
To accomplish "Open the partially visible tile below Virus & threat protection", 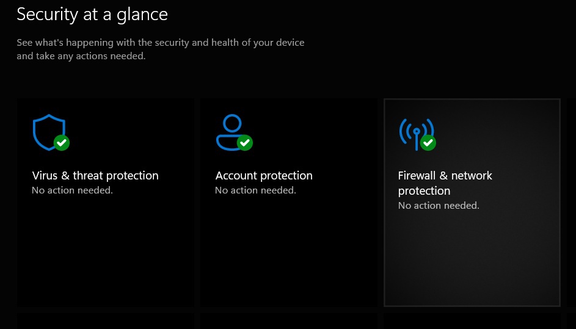I will [x=105, y=322].
